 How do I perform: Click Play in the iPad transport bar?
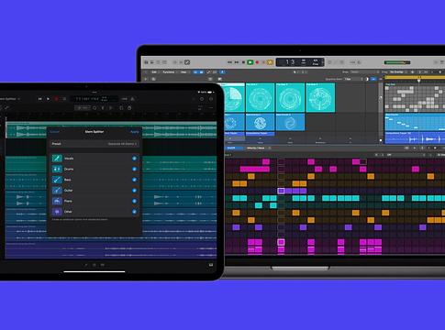[48, 99]
